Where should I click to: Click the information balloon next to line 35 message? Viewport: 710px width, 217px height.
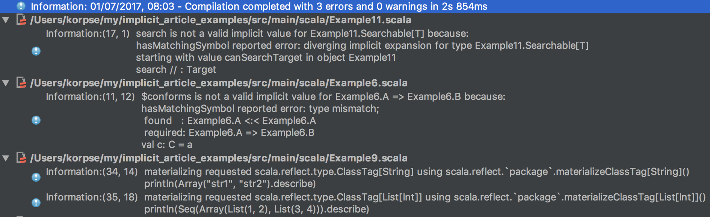pos(36,202)
